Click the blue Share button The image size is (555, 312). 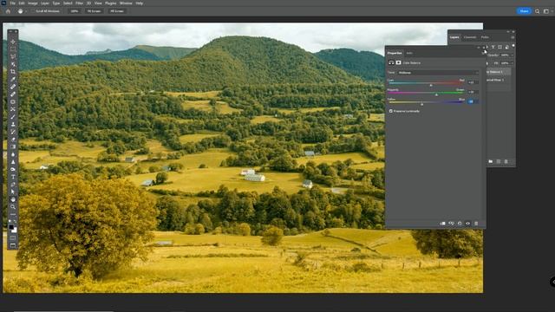[524, 11]
